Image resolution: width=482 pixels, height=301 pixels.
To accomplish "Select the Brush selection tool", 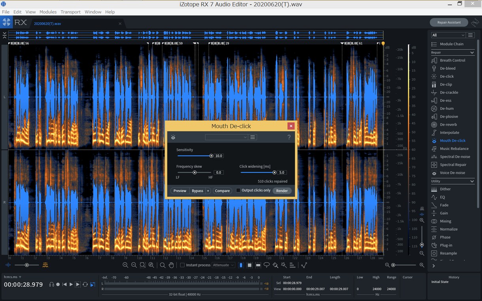I will coord(275,265).
